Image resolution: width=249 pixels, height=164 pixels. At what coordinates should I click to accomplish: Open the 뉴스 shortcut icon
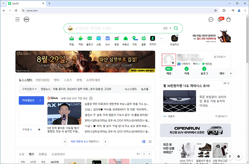[108, 38]
